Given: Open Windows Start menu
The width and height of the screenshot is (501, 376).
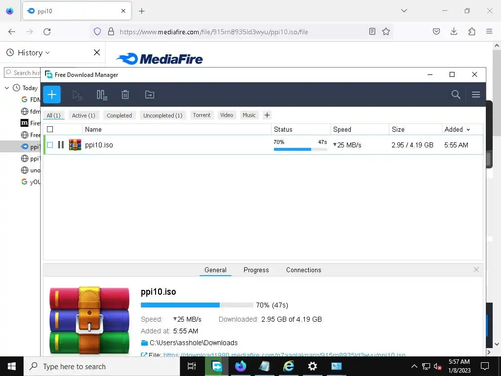Looking at the screenshot, I should click(x=12, y=366).
